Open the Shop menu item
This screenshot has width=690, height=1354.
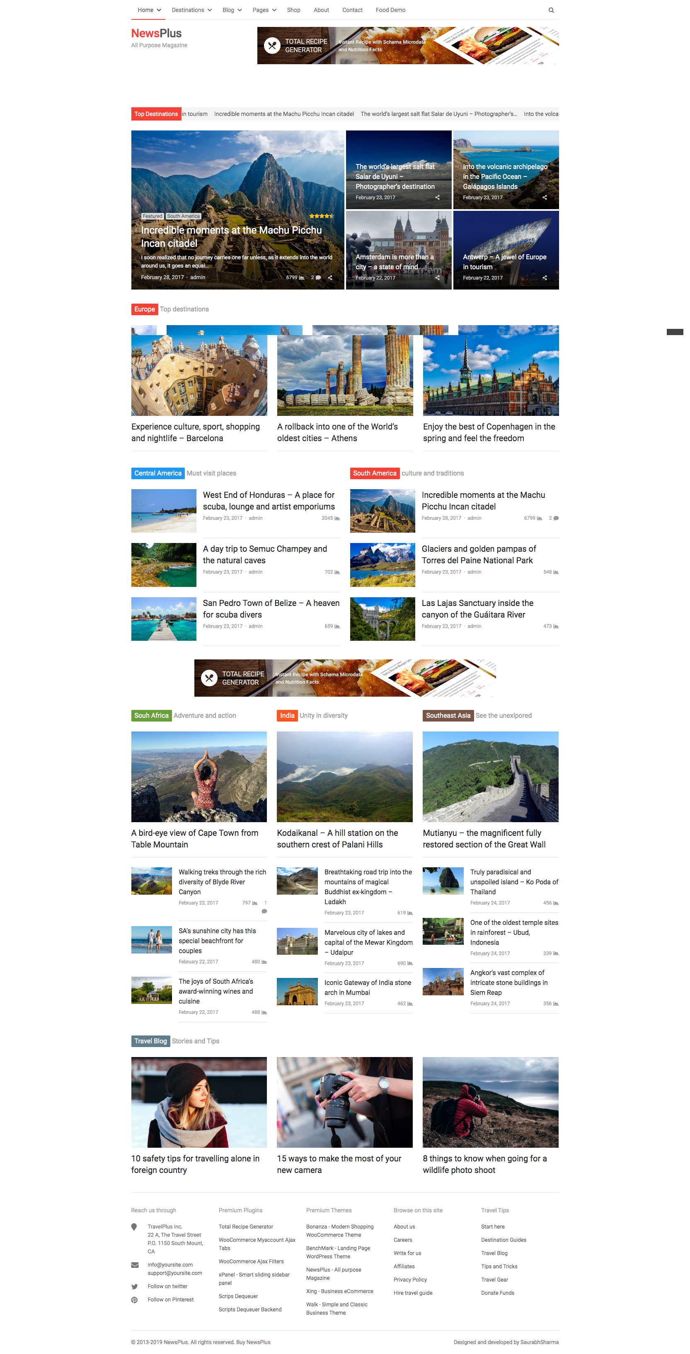coord(293,10)
